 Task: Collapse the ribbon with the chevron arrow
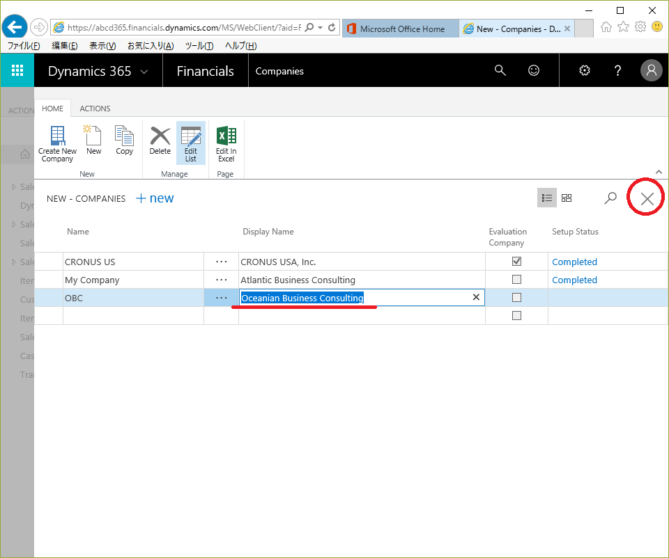(x=659, y=172)
